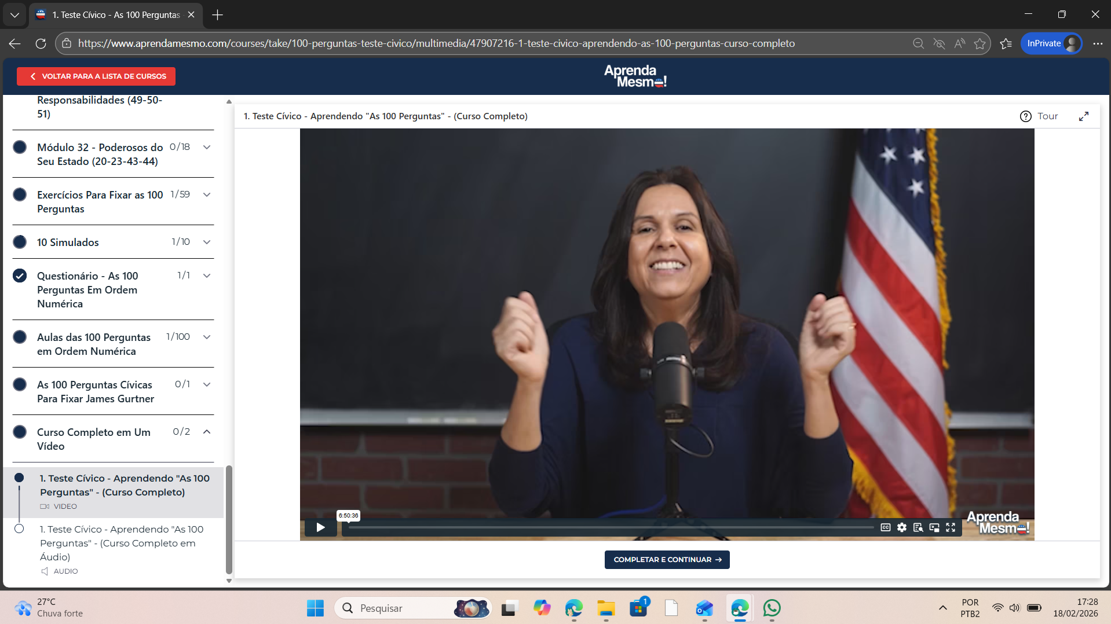The width and height of the screenshot is (1111, 624).
Task: Expand the lesson content area with the arrows icon
Action: [1083, 116]
